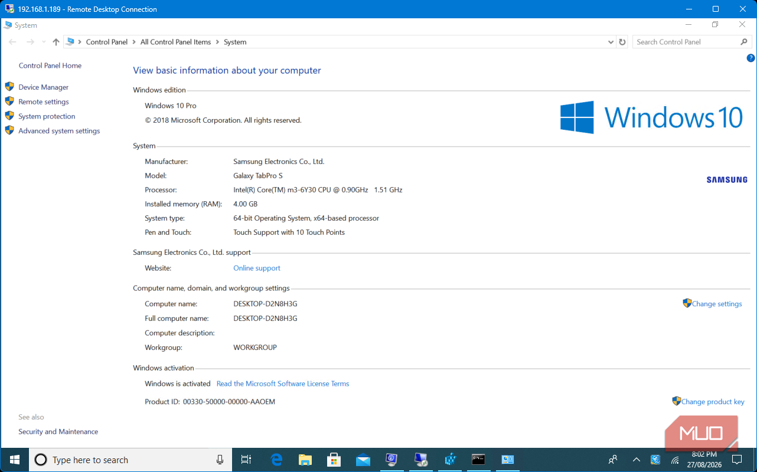The width and height of the screenshot is (757, 472).
Task: Go to Control Panel Home
Action: pyautogui.click(x=50, y=65)
